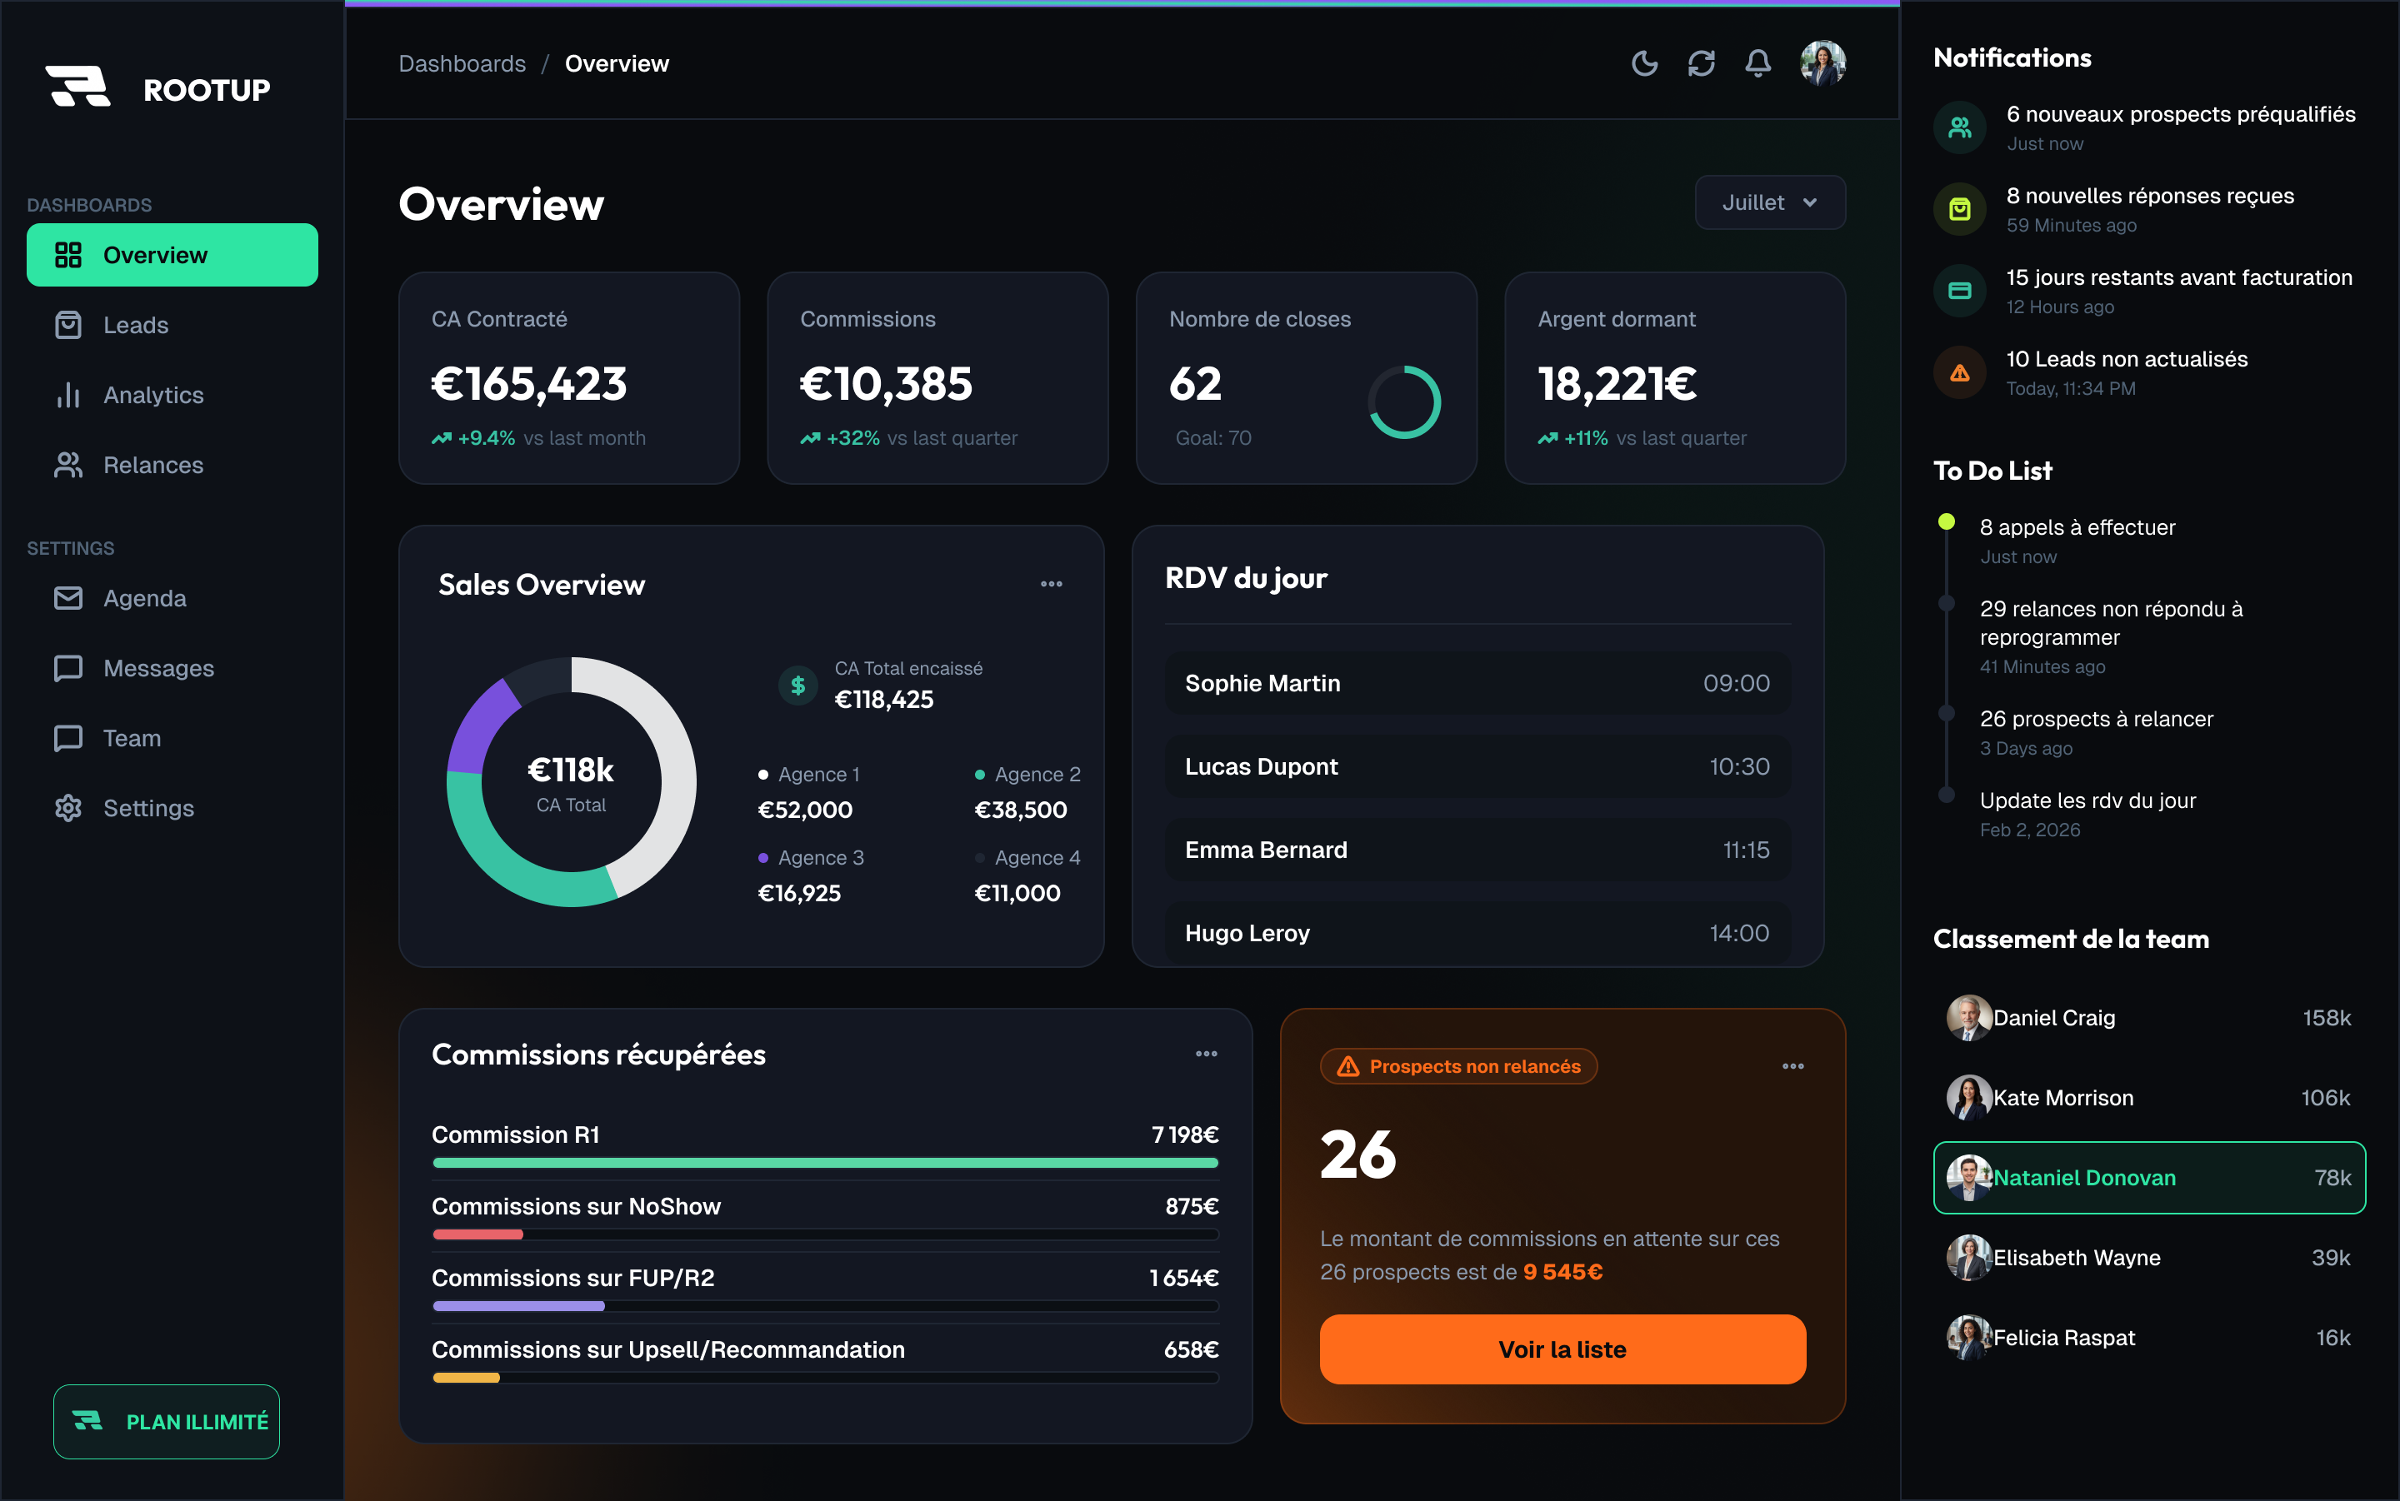Toggle dark mode moon icon

pyautogui.click(x=1644, y=63)
